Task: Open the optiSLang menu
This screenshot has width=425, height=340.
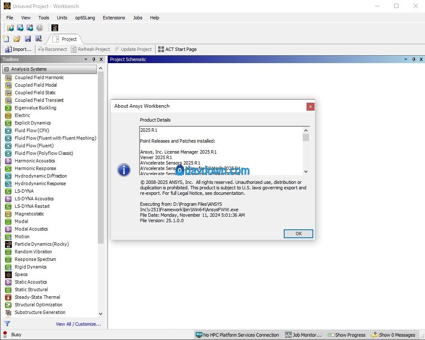Action: tap(85, 18)
